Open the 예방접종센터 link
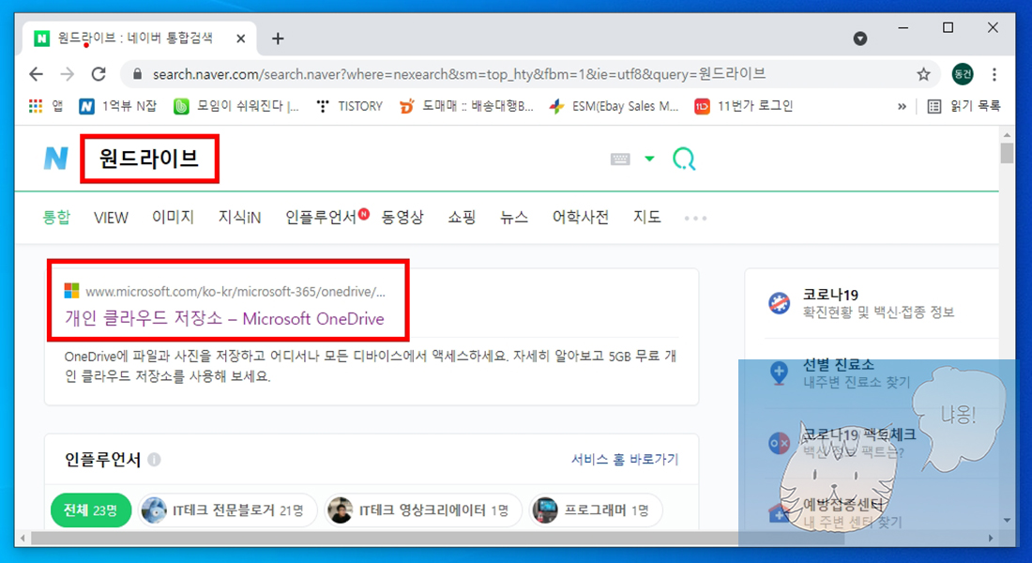The height and width of the screenshot is (563, 1032). [852, 513]
